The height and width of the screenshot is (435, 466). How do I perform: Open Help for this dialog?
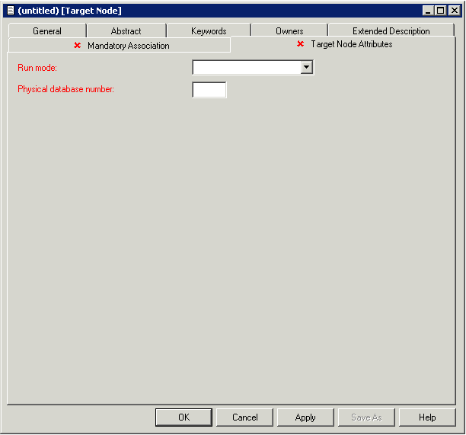[x=427, y=417]
